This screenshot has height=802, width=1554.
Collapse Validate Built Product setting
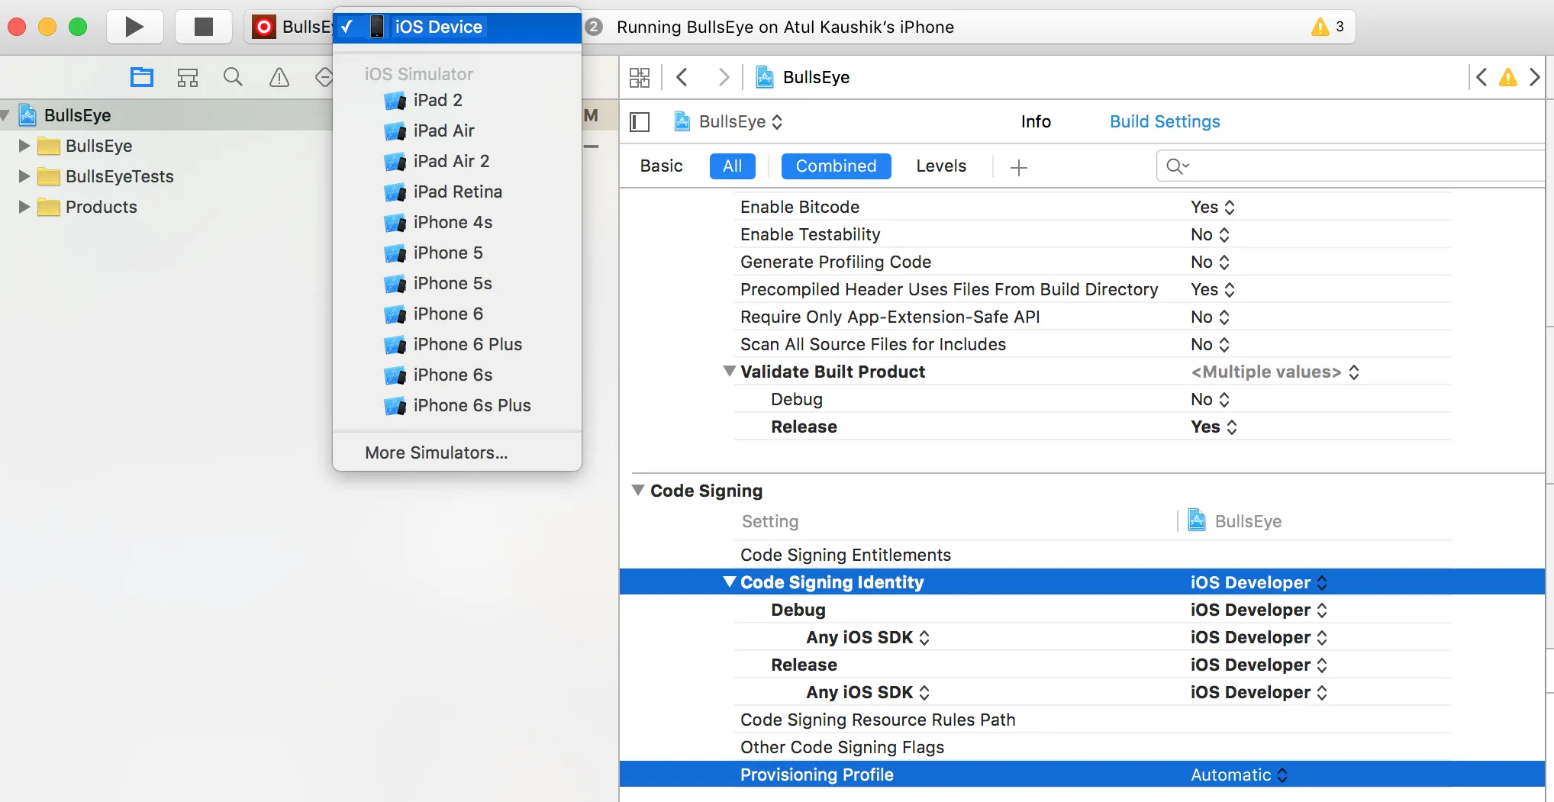coord(730,372)
